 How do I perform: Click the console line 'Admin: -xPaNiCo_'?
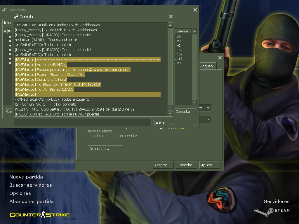[41, 64]
